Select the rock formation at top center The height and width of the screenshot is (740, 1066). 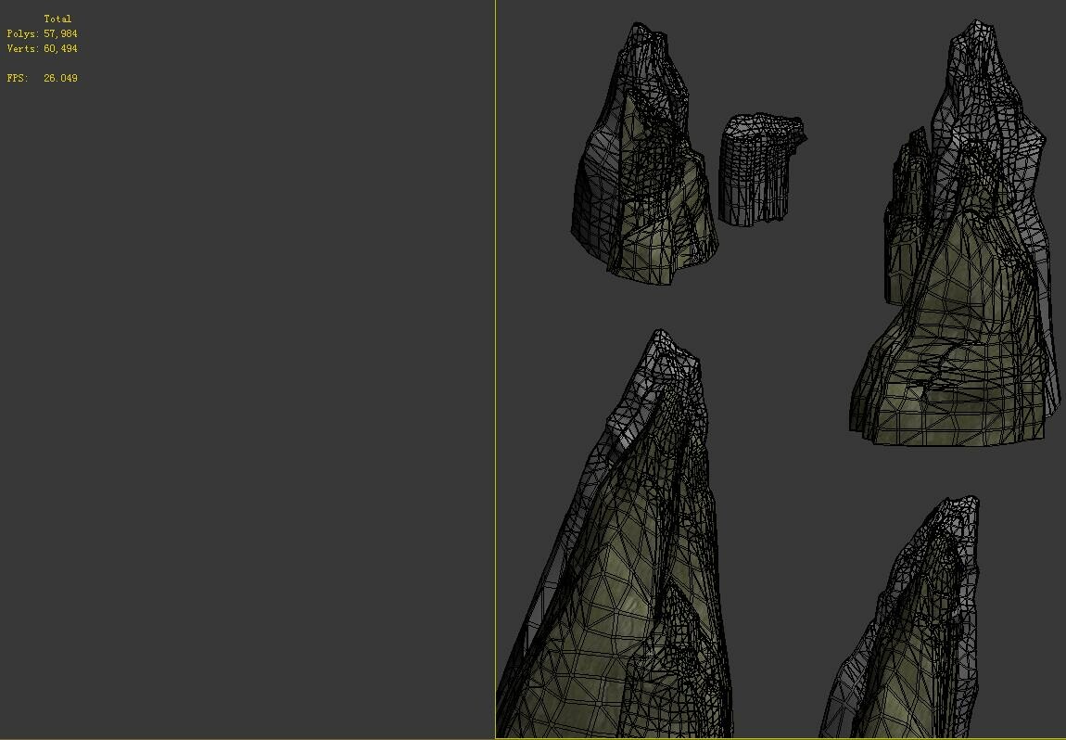[640, 167]
